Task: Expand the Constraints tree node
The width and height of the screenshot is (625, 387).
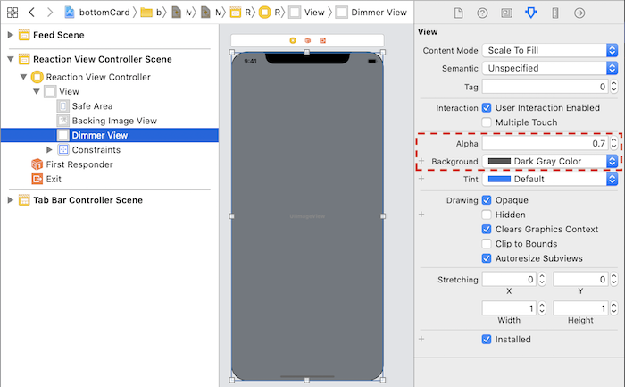Action: [x=50, y=150]
